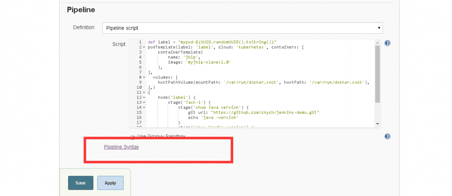Screen dimensions: 452x196
Task: Click the name: 'jnlp' line
Action: [184, 57]
